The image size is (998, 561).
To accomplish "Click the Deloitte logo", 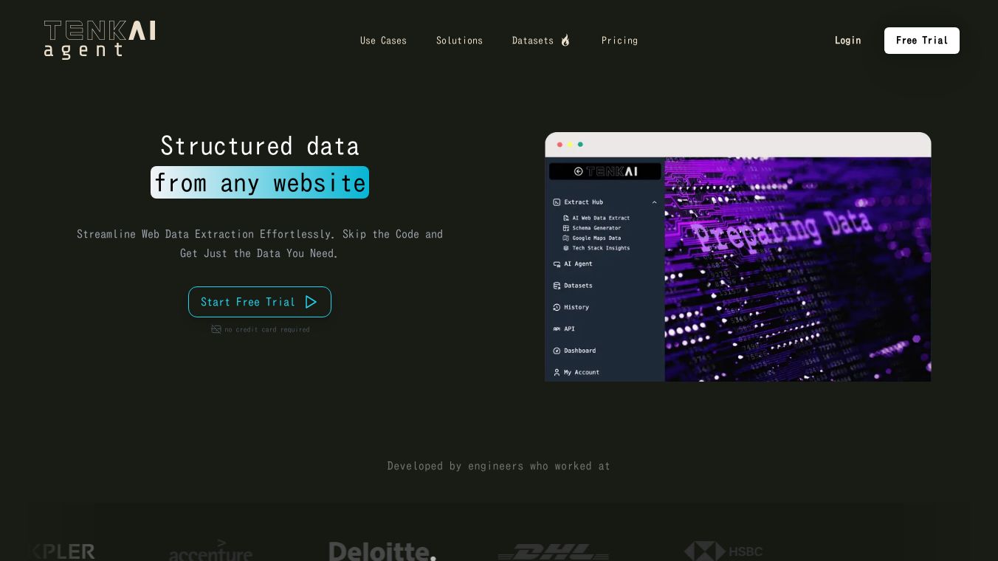I will coord(382,551).
